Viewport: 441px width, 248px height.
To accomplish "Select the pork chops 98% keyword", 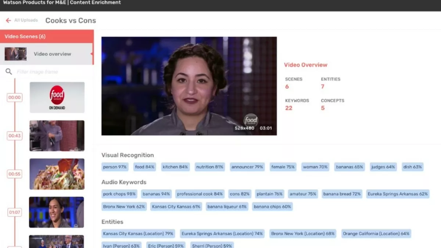I will pos(119,194).
